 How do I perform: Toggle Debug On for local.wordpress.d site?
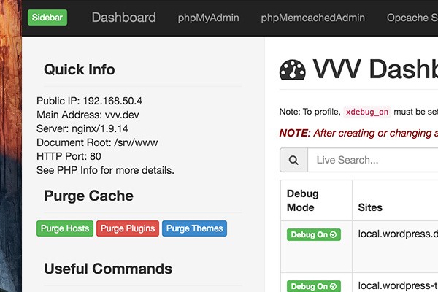click(x=314, y=235)
